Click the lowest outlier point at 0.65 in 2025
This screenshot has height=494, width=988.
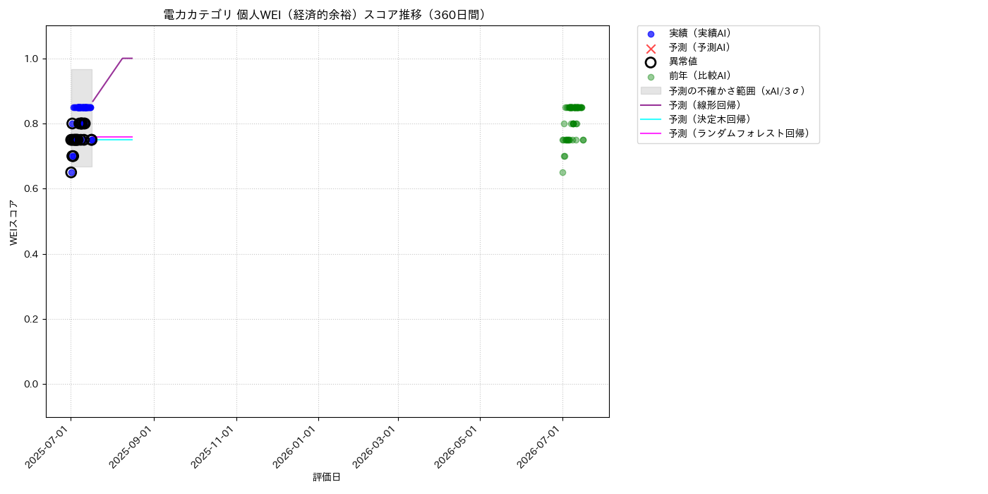71,172
